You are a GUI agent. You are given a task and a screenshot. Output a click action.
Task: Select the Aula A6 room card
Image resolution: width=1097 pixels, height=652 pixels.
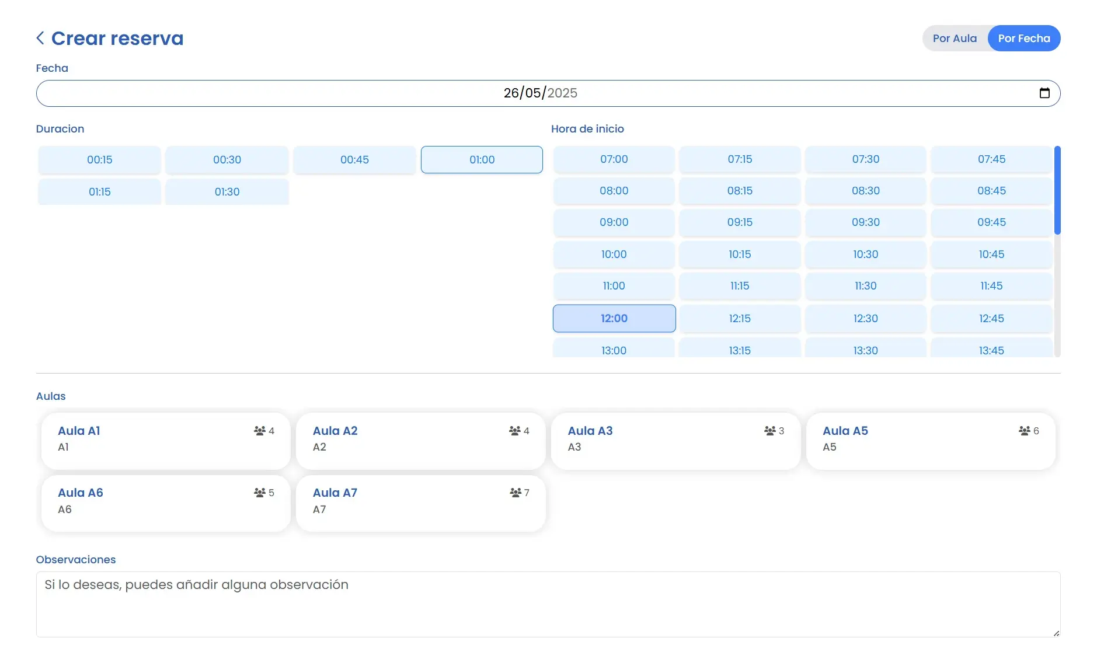[165, 503]
